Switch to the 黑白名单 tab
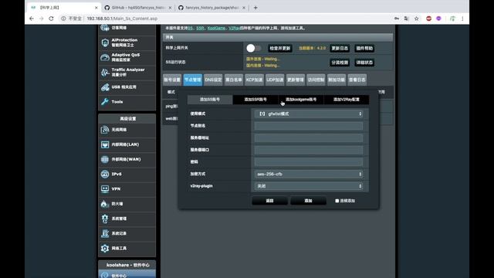Image resolution: width=494 pixels, height=278 pixels. pos(234,80)
